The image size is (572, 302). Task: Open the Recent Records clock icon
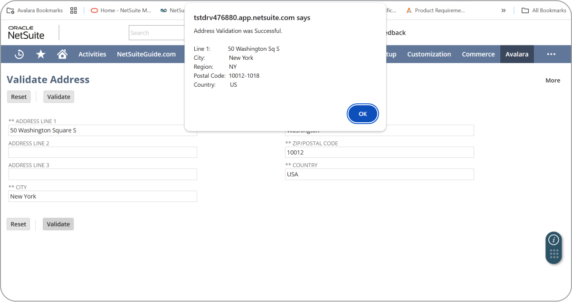click(19, 54)
